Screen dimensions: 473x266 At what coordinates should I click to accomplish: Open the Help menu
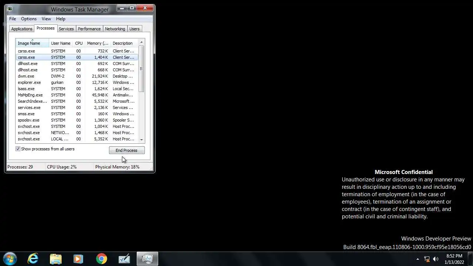[x=61, y=19]
